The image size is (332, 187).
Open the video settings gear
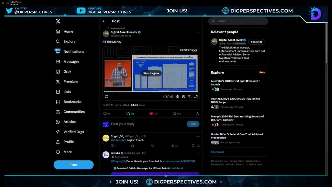(x=183, y=97)
